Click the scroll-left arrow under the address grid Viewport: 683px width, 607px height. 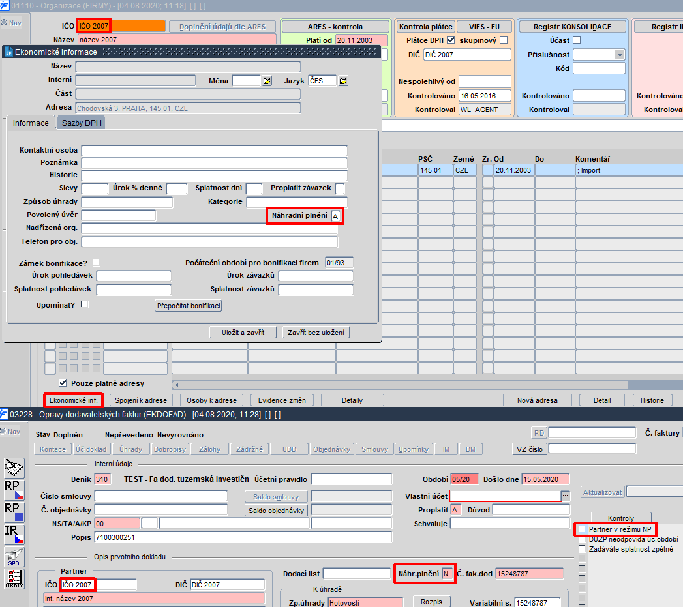tap(176, 385)
